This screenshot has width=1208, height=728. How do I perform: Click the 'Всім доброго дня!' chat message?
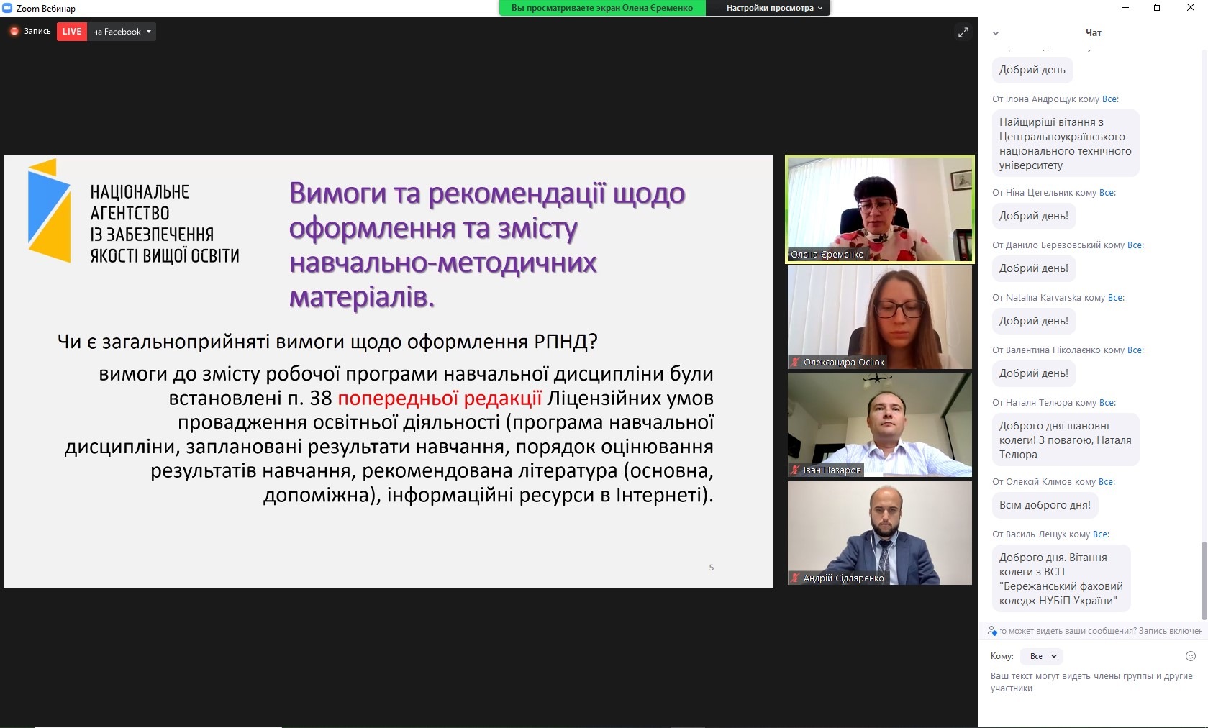1045,505
